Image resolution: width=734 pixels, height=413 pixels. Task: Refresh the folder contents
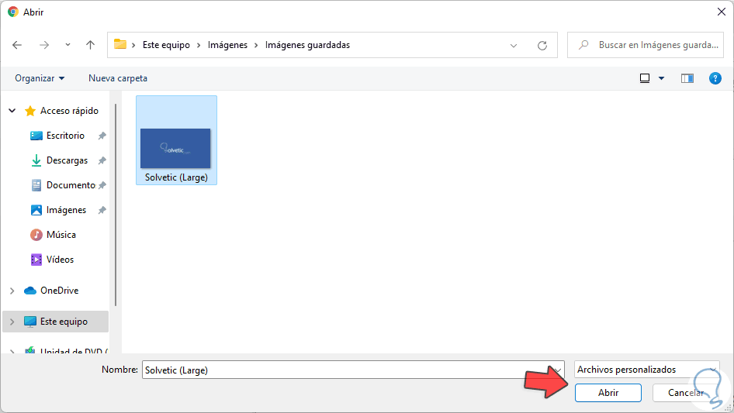click(x=542, y=46)
